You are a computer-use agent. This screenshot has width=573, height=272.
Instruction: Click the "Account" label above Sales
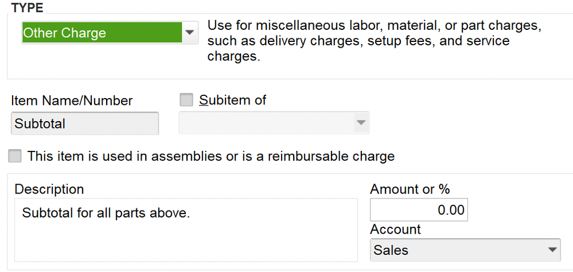(396, 230)
